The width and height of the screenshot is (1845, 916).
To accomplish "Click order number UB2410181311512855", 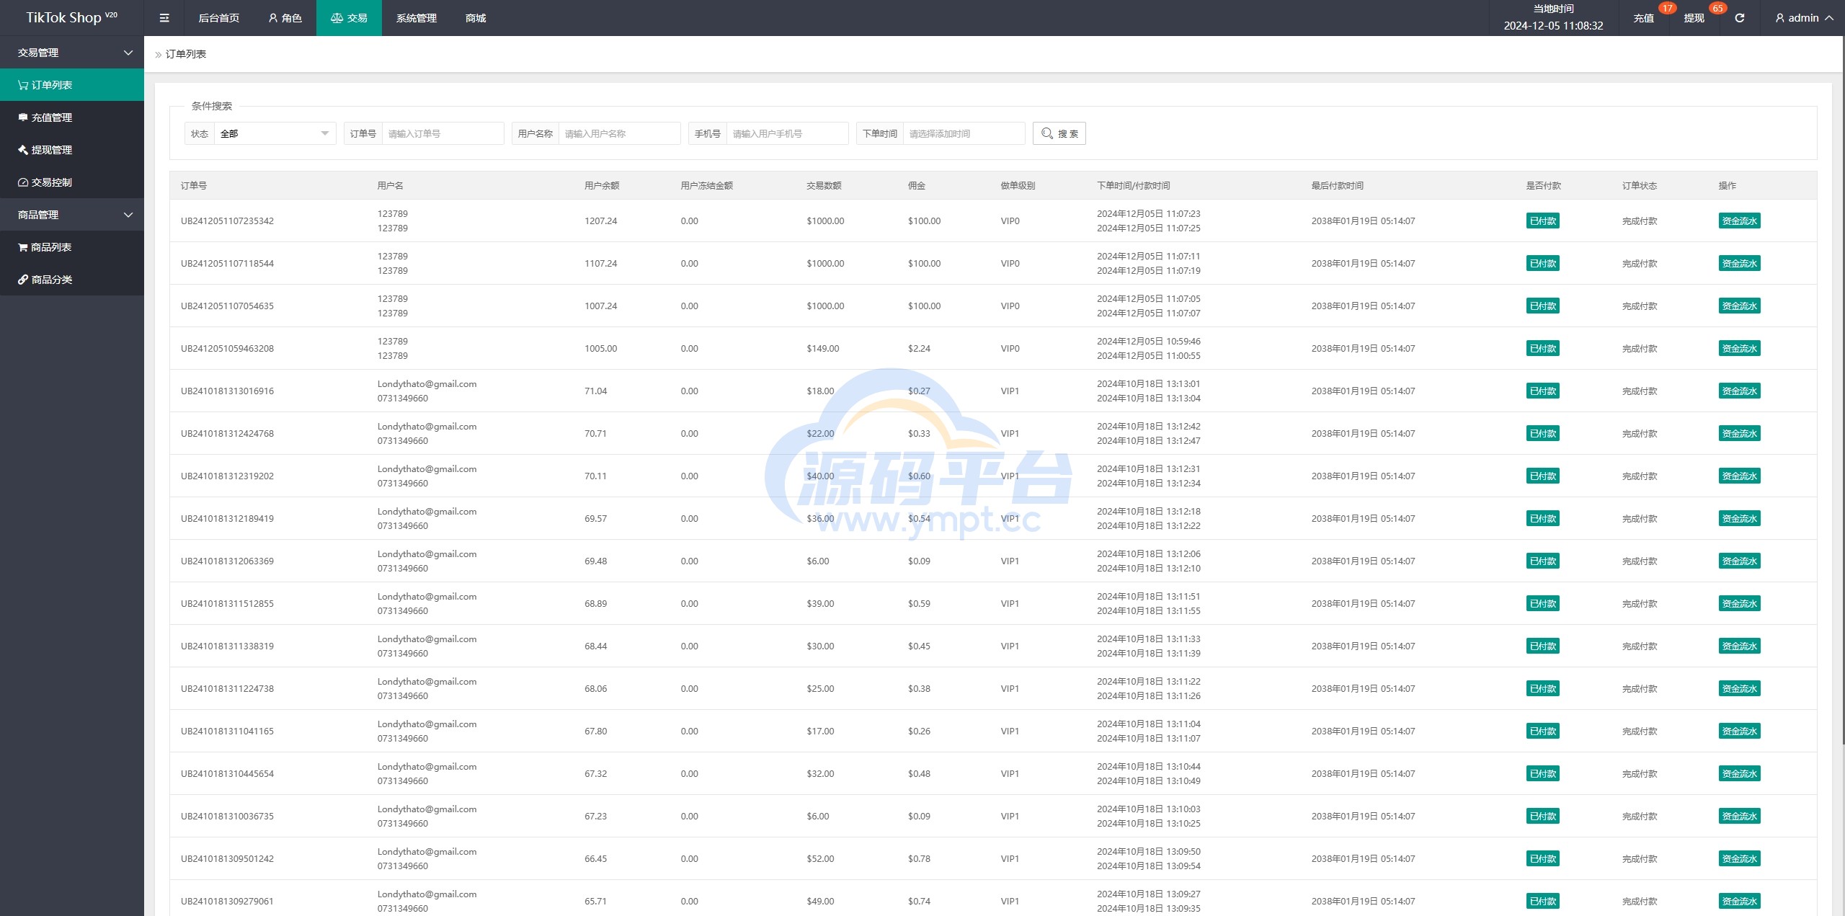I will [x=227, y=604].
